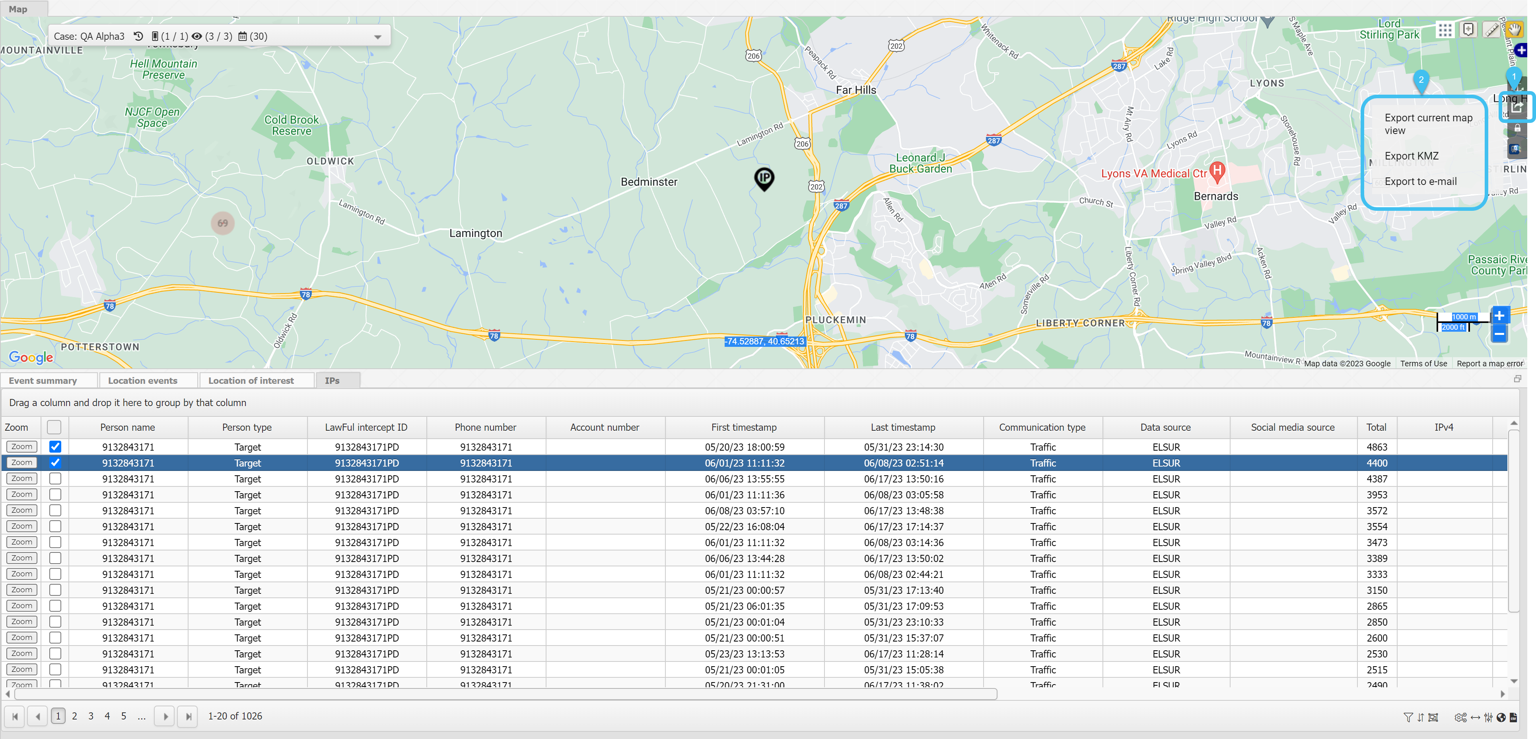The width and height of the screenshot is (1536, 739).
Task: Expand the Case QA Alpha3 dropdown
Action: tap(377, 37)
